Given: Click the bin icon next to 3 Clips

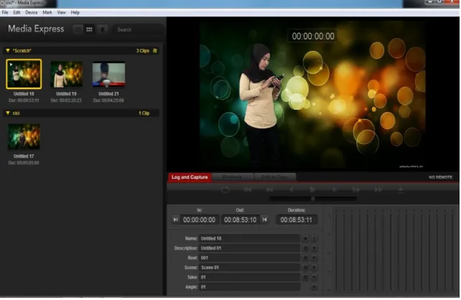Looking at the screenshot, I should point(155,51).
